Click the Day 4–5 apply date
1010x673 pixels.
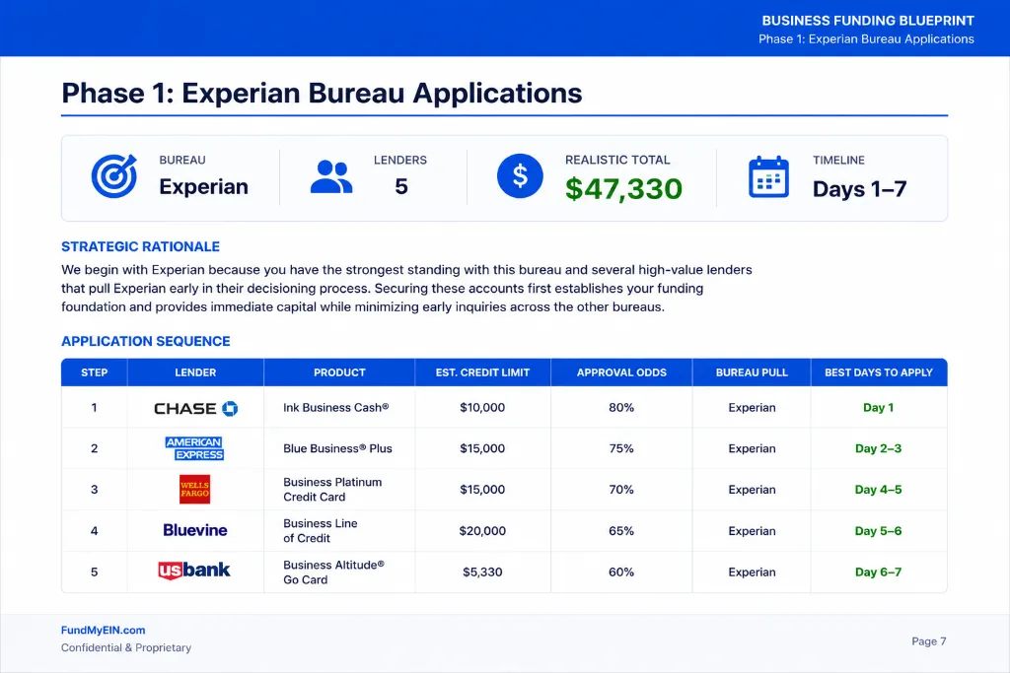pyautogui.click(x=879, y=490)
